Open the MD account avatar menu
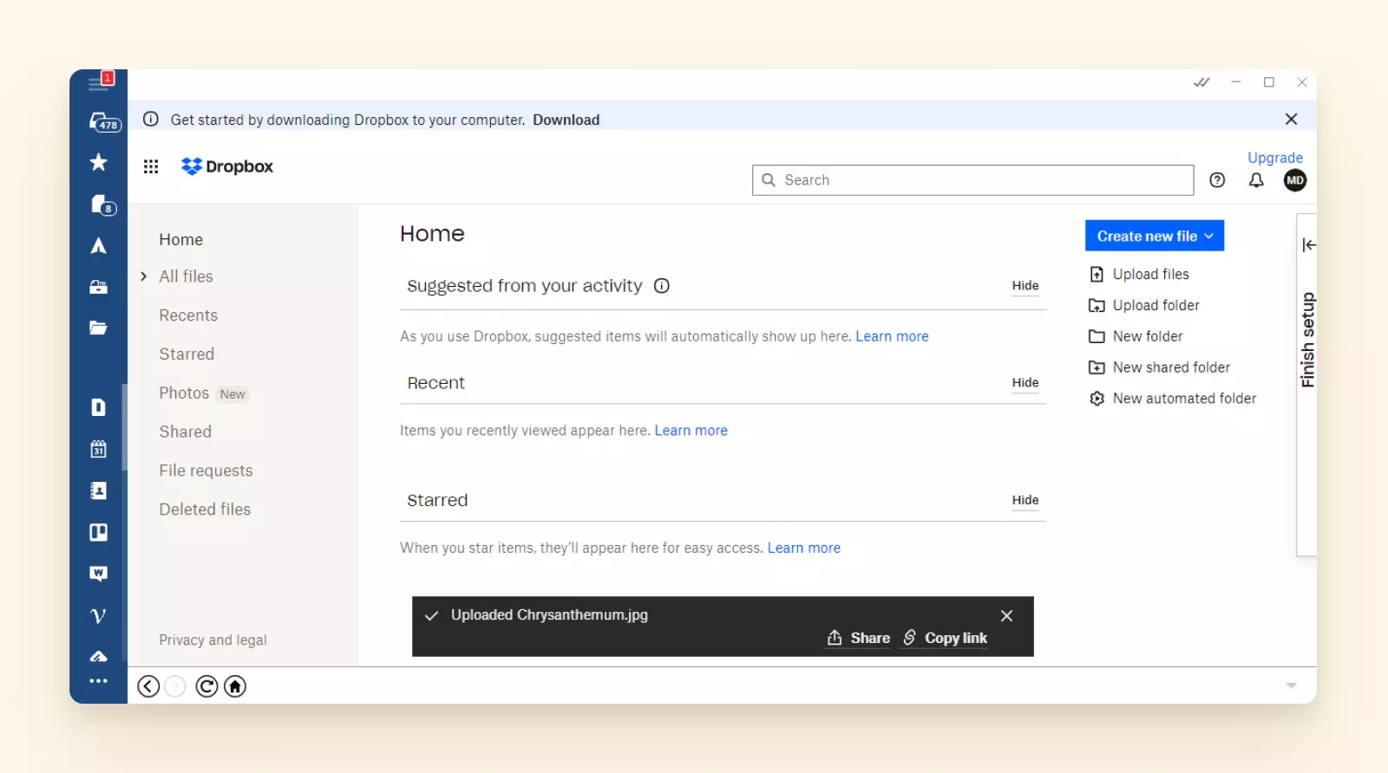The height and width of the screenshot is (773, 1388). (1295, 180)
